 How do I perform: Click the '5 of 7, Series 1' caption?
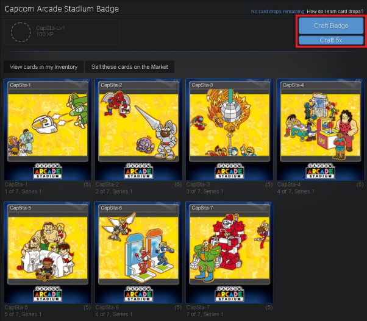(23, 314)
